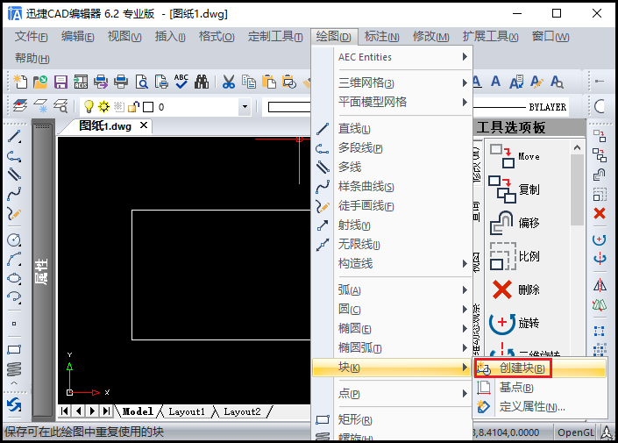Click the Open file icon
This screenshot has width=618, height=443.
coord(40,82)
